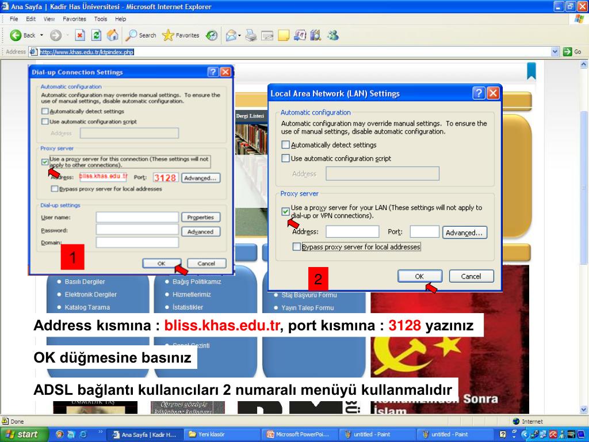Click Advanced... next to Port in Dial-up dialog
The width and height of the screenshot is (589, 442).
(x=201, y=178)
